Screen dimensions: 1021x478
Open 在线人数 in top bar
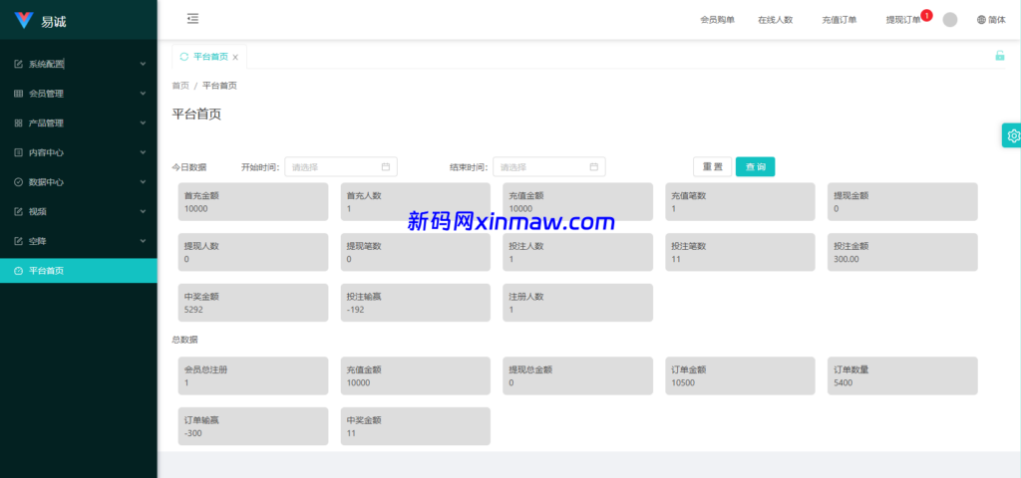[775, 20]
